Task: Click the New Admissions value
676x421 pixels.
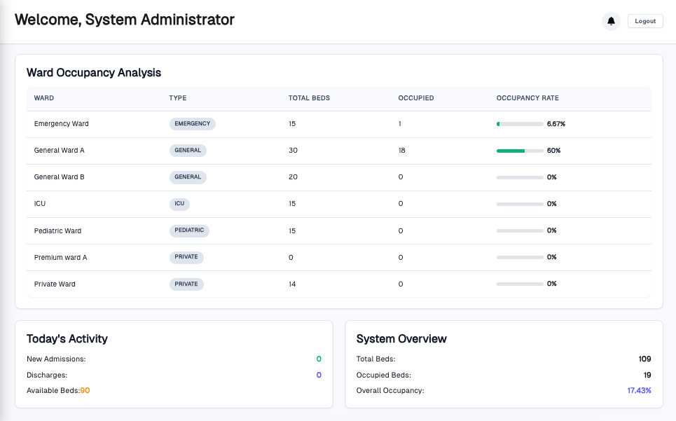Action: tap(318, 359)
